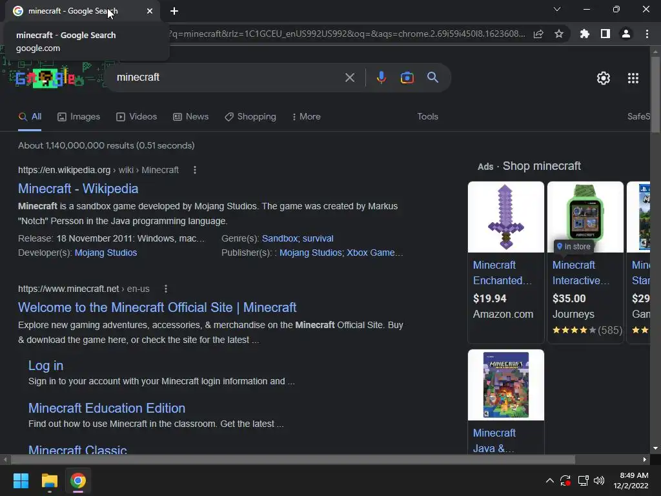Open Google quick settings gear
Screen dimensions: 661x496
click(x=604, y=78)
